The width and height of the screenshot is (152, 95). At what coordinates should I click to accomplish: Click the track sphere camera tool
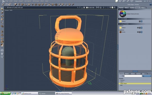coord(2,42)
